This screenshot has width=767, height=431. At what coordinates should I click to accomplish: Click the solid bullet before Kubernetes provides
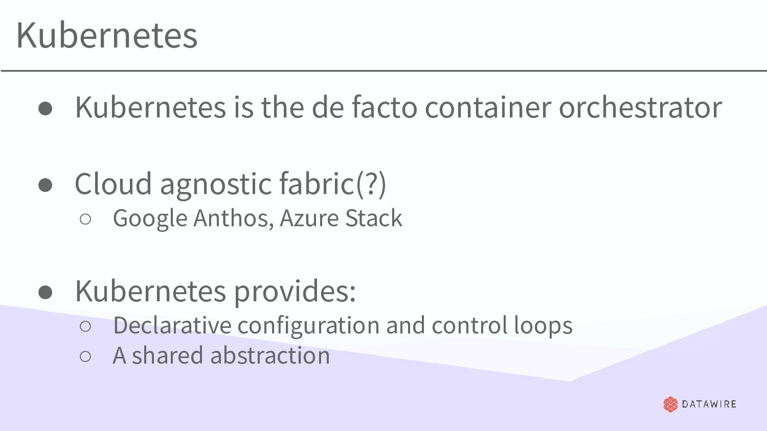45,292
